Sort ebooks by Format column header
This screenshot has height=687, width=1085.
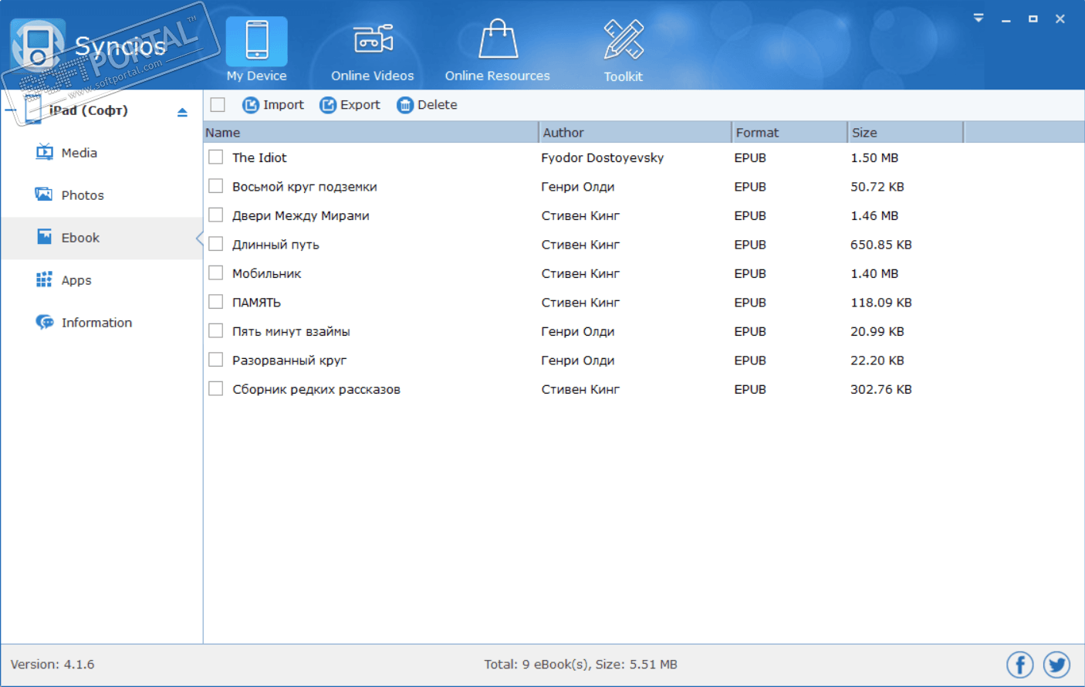tap(789, 133)
